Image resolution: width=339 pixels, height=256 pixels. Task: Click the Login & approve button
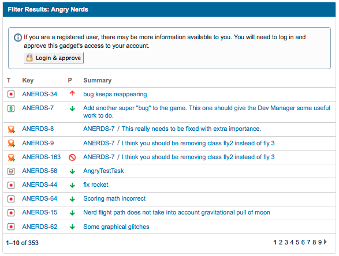54,58
